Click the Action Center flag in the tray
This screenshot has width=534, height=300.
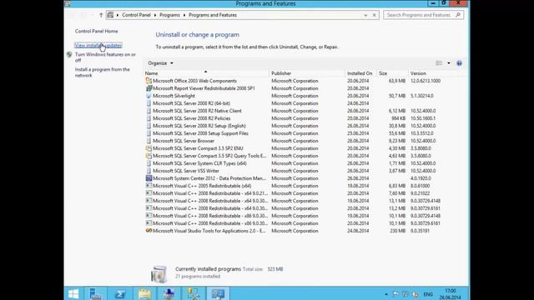click(395, 294)
